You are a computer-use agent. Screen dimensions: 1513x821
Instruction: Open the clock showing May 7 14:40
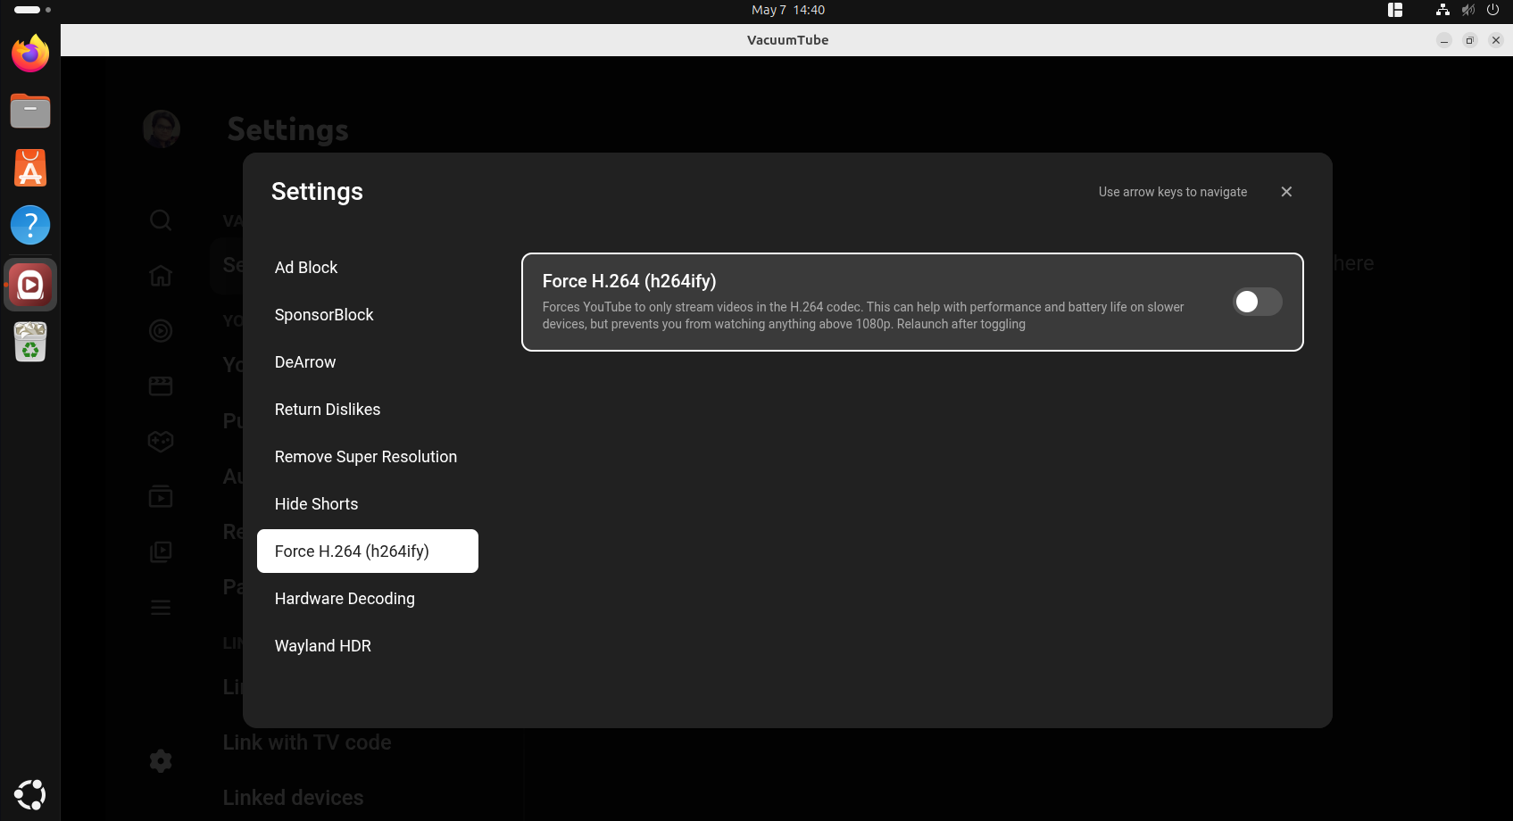click(x=788, y=10)
